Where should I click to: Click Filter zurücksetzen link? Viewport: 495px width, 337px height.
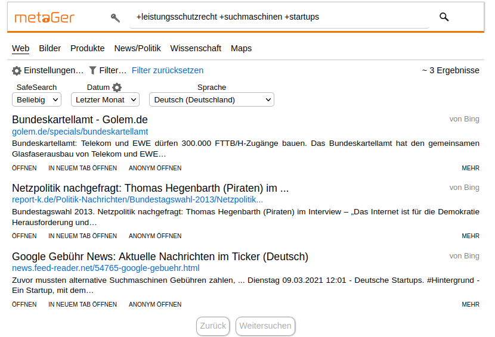point(168,70)
